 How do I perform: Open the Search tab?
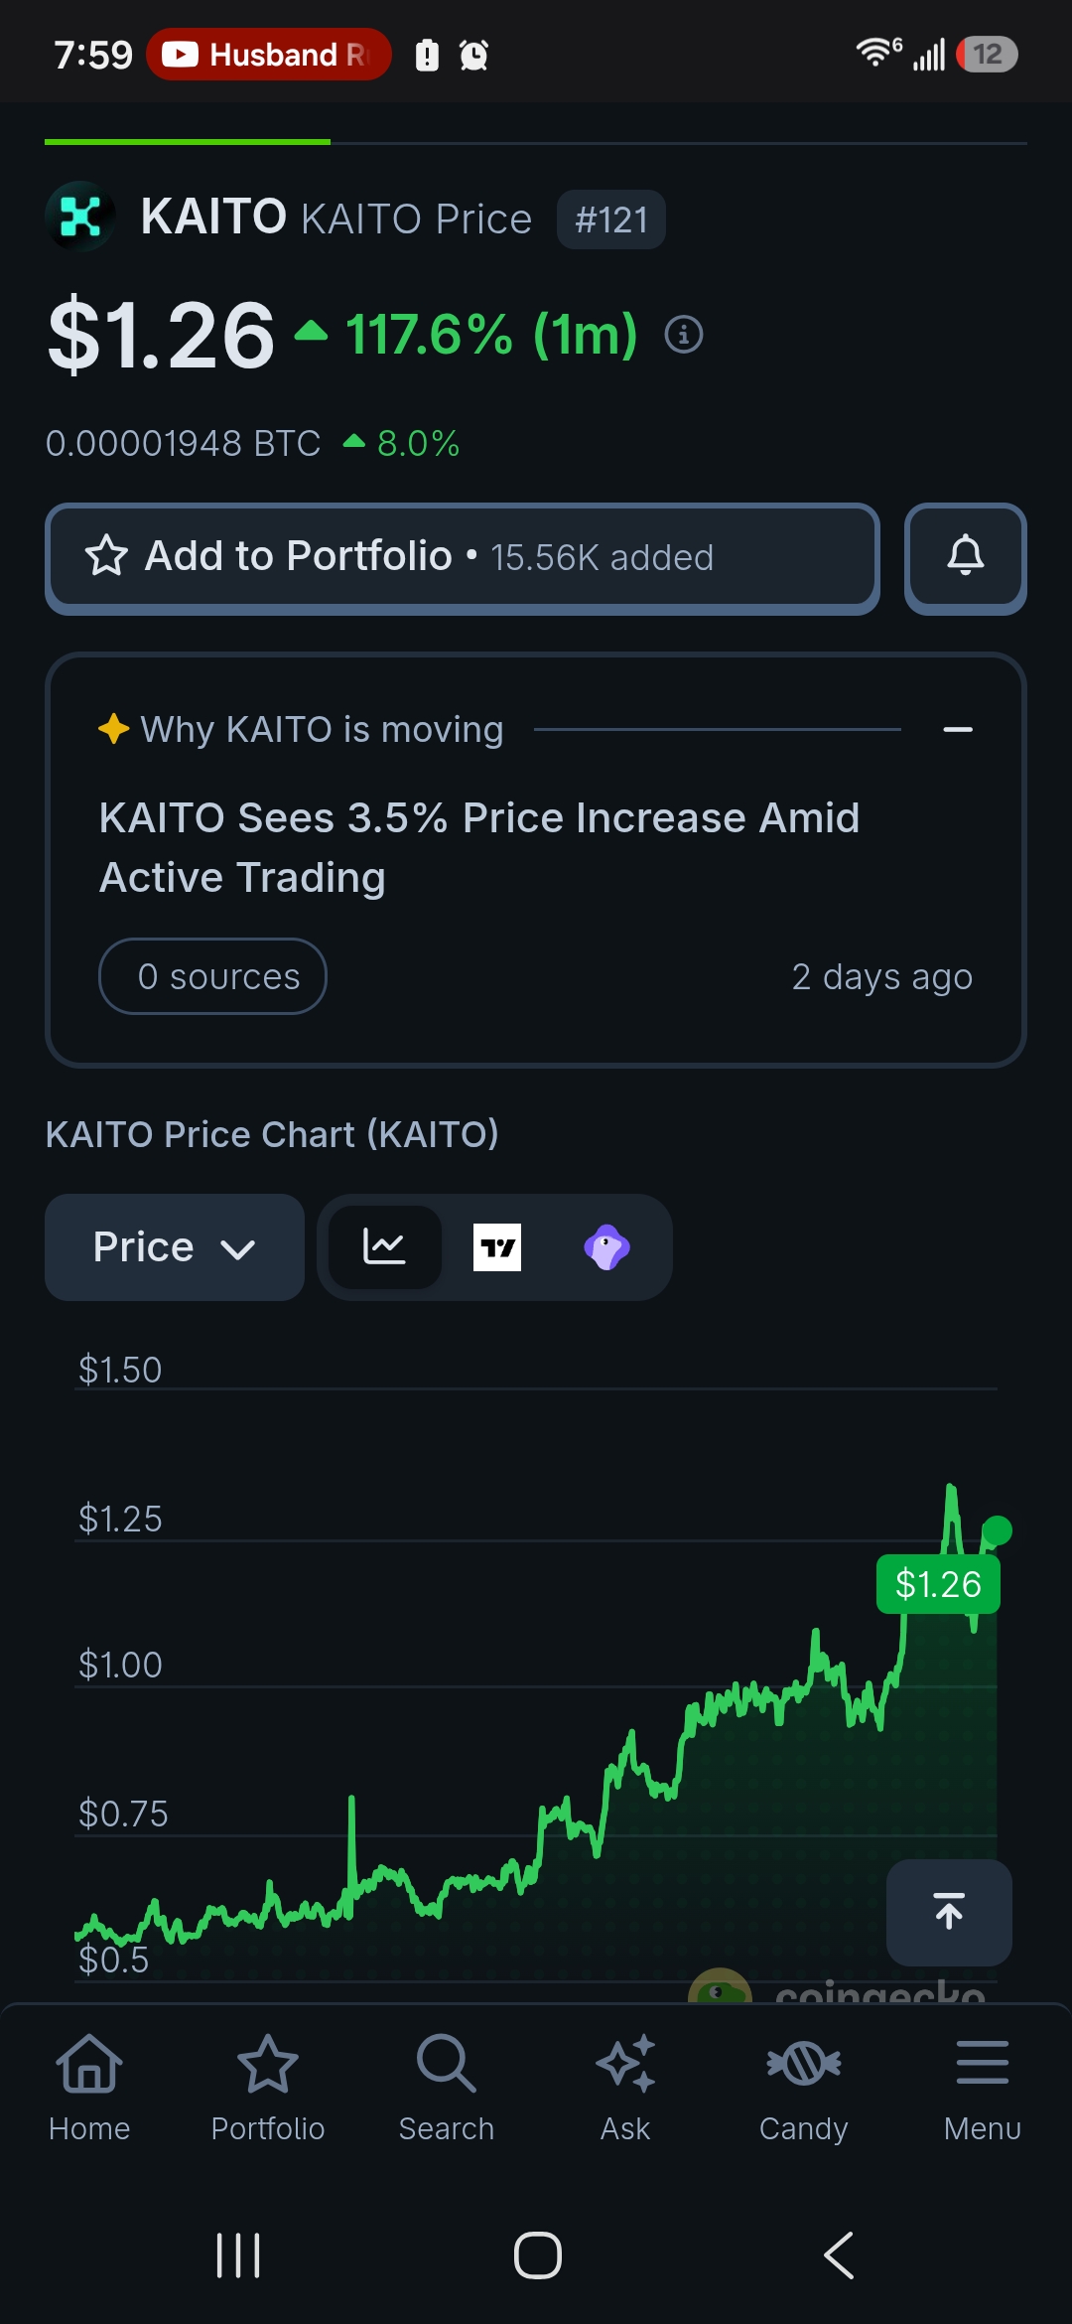click(447, 2088)
